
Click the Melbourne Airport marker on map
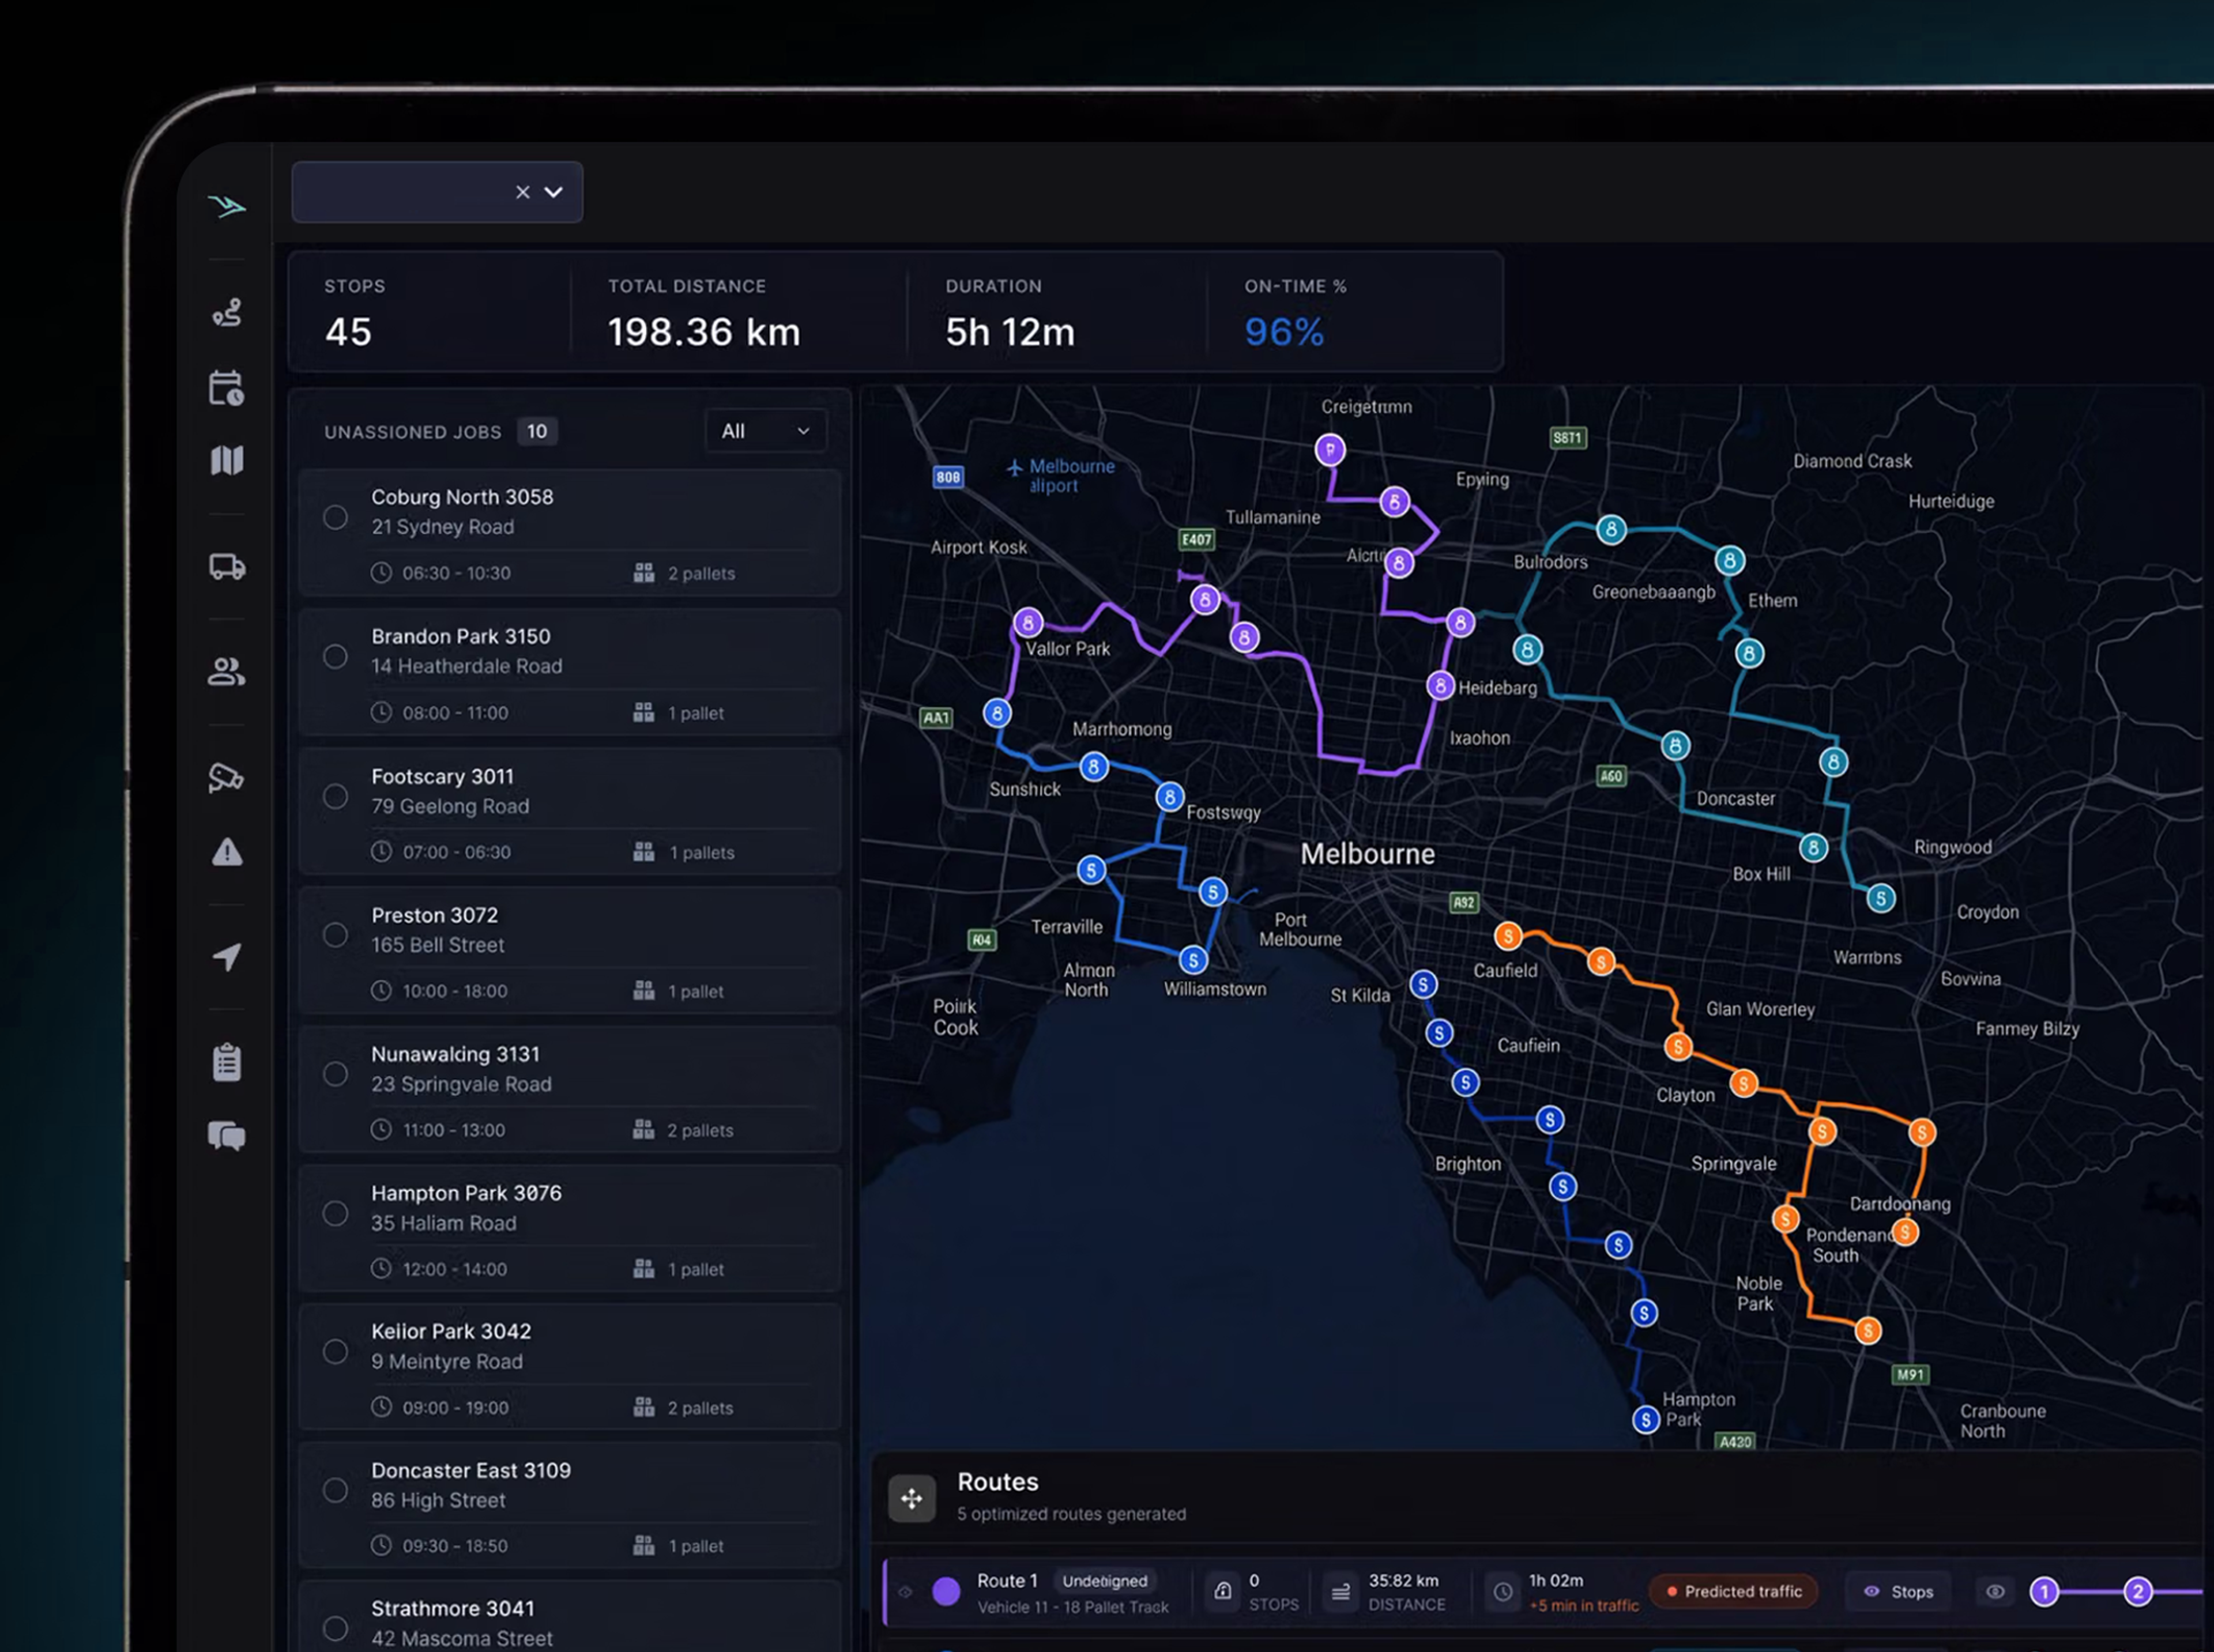click(x=1061, y=475)
